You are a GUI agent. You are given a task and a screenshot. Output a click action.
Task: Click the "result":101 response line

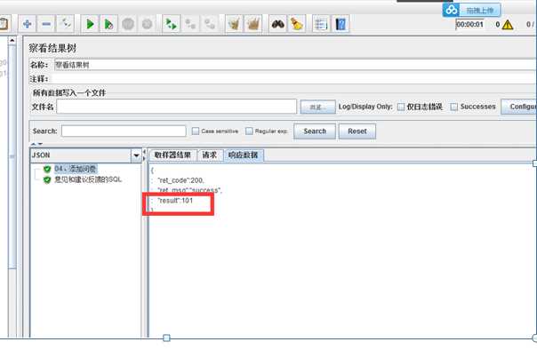pyautogui.click(x=175, y=201)
